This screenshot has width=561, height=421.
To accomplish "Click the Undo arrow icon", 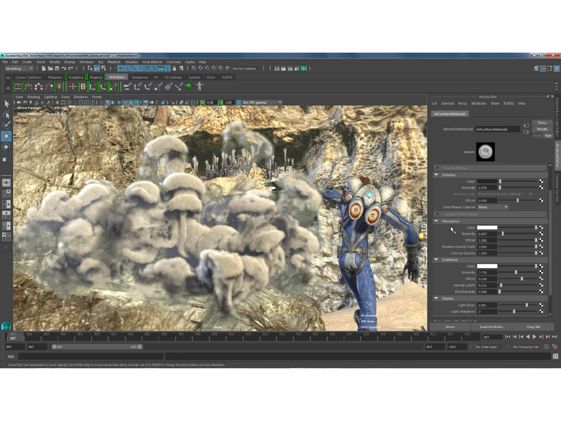I will tap(64, 69).
